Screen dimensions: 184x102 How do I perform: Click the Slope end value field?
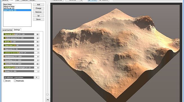[37, 49]
